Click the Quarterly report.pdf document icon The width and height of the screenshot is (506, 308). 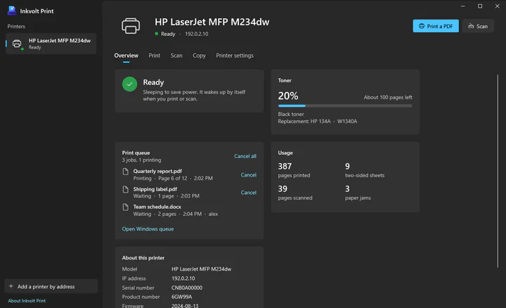pos(126,172)
